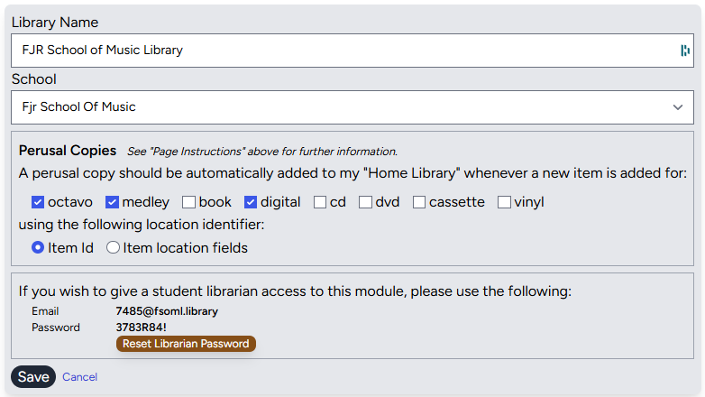This screenshot has width=705, height=397.
Task: Click the Cancel link
Action: 79,377
